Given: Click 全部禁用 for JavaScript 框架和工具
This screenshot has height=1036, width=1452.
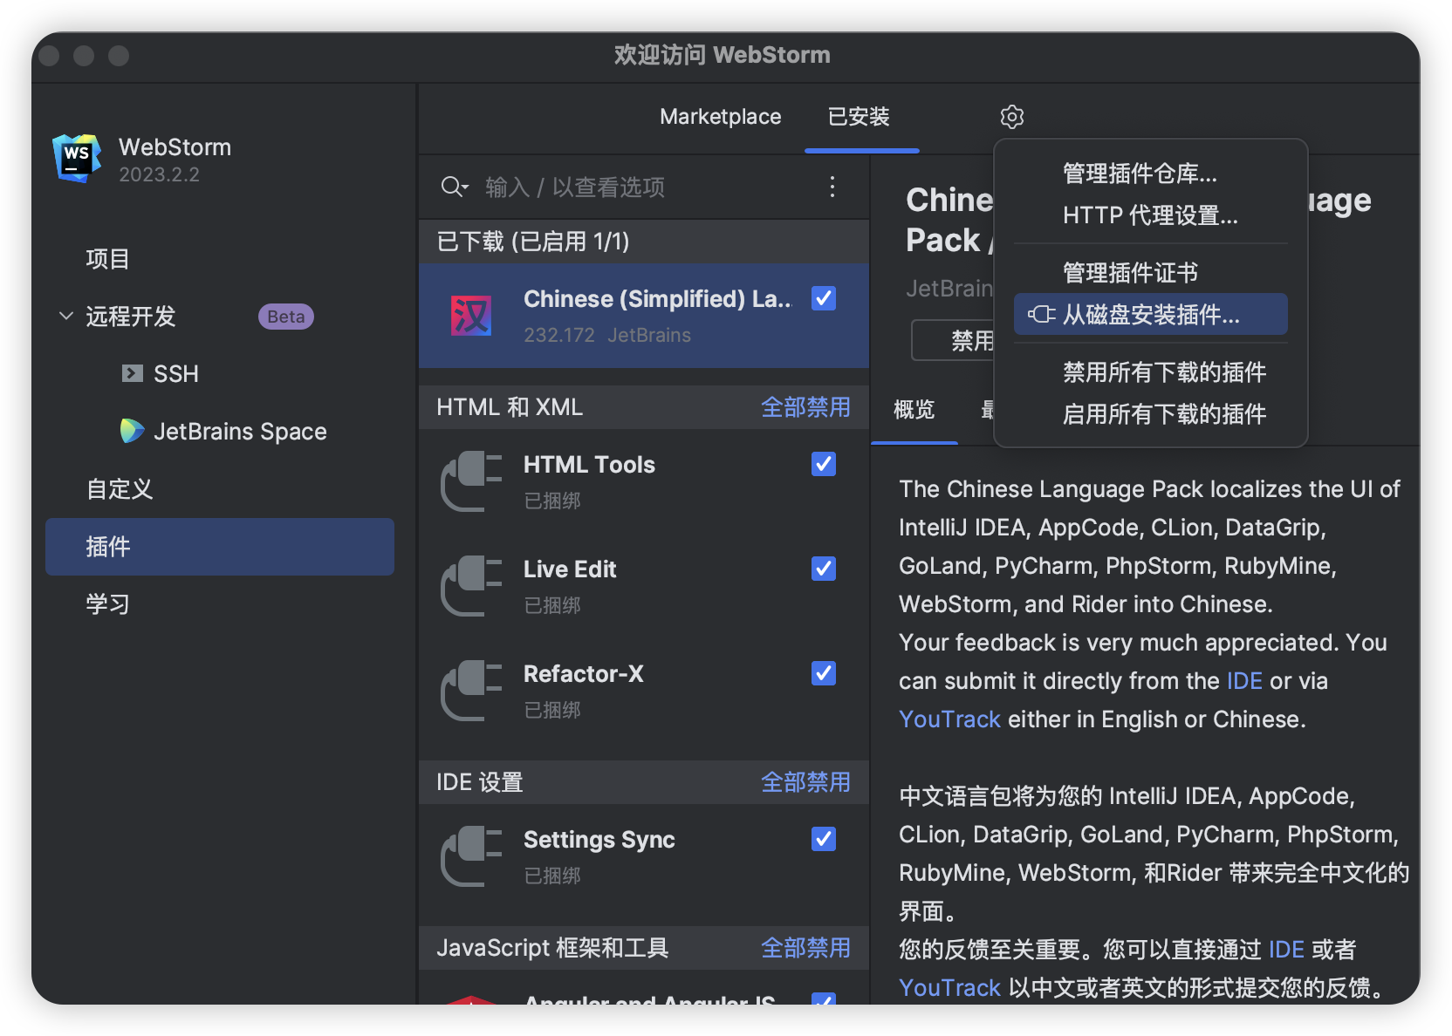Looking at the screenshot, I should pyautogui.click(x=805, y=948).
